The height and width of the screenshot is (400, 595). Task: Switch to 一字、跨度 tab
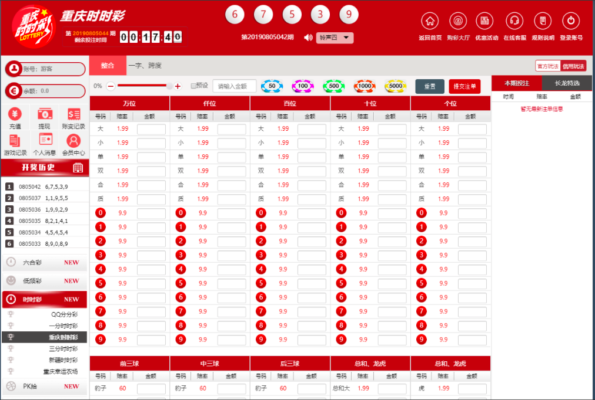[x=145, y=66]
